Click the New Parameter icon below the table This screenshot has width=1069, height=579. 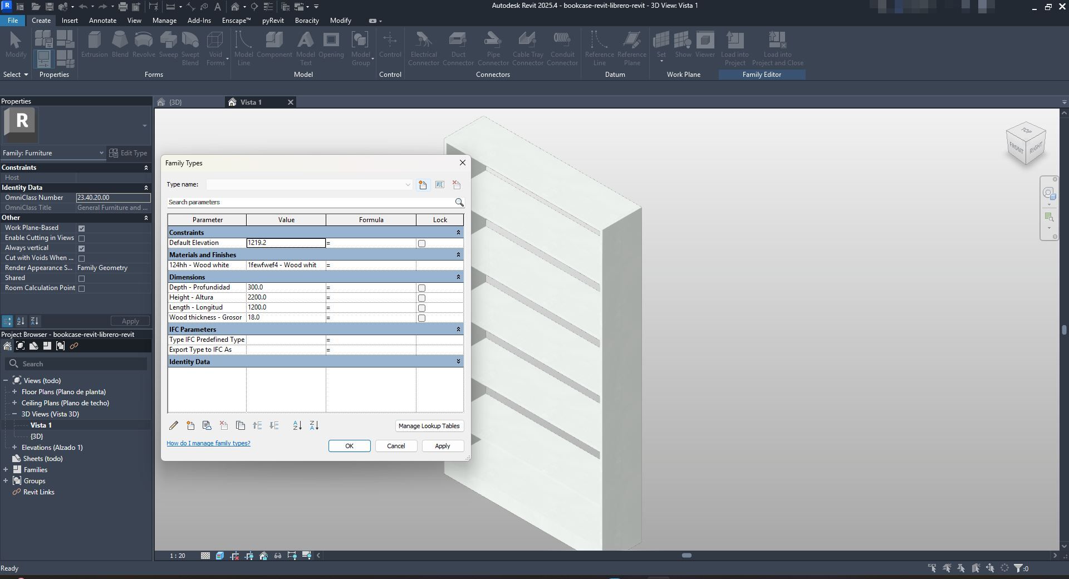(190, 425)
